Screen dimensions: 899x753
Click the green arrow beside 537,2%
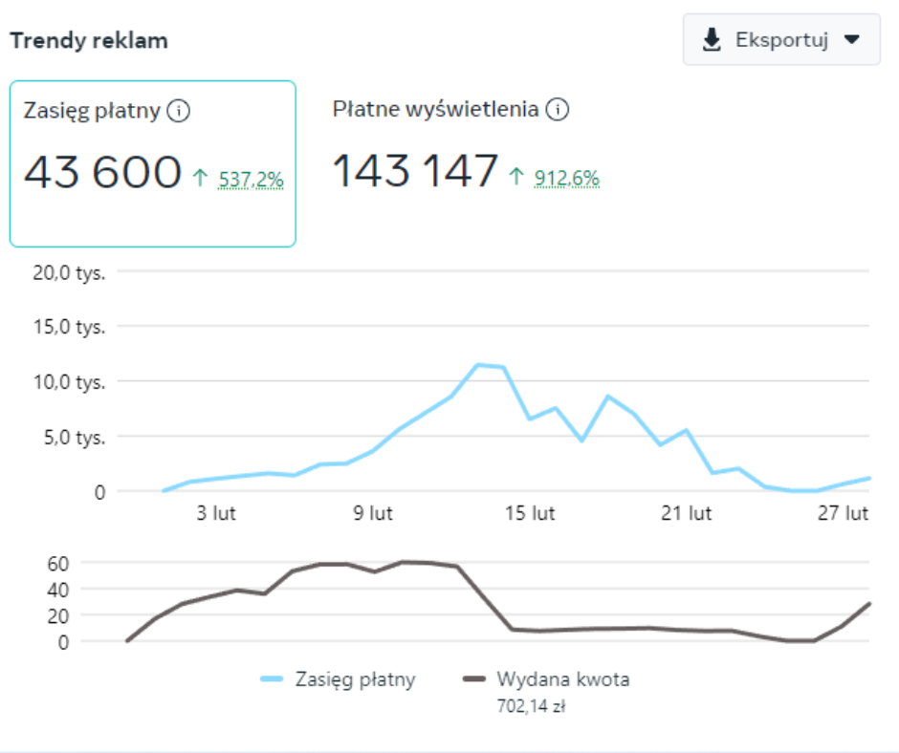pos(200,178)
